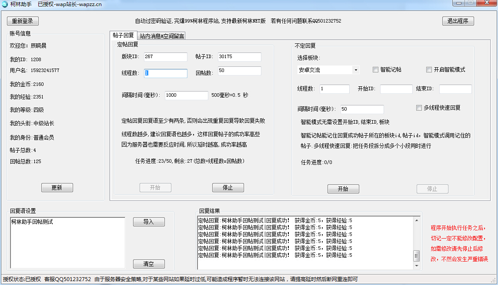Open the 站内消息&空间留言 tab
This screenshot has height=285, width=498.
point(162,36)
